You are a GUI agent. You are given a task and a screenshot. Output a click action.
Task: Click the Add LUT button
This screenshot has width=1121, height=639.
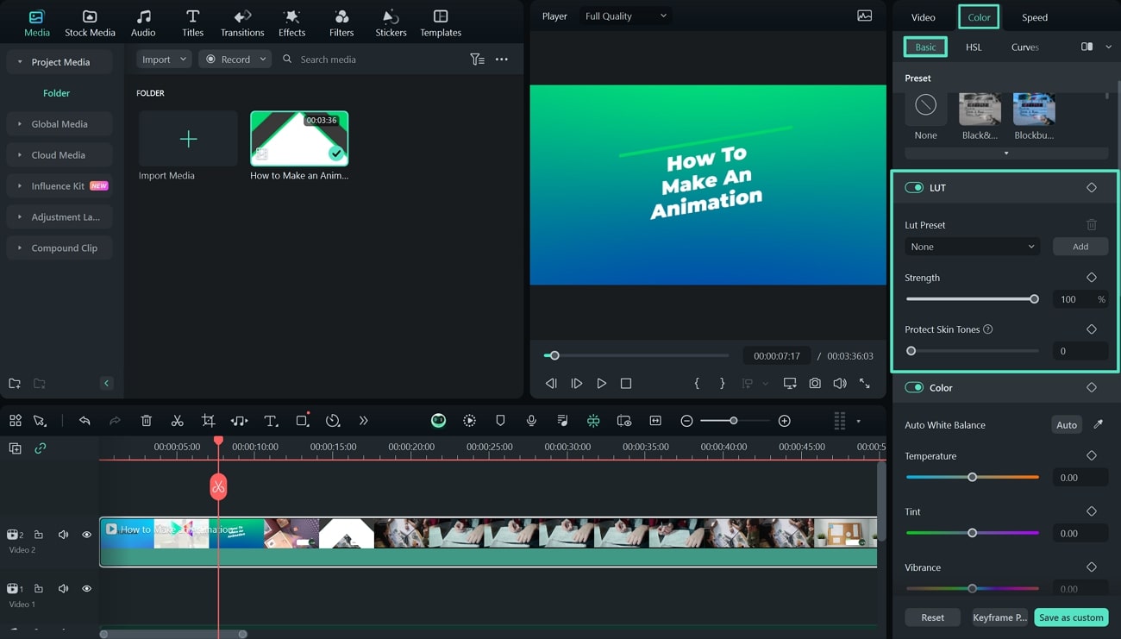click(x=1080, y=247)
